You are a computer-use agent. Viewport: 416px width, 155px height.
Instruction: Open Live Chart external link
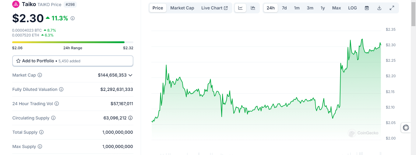click(214, 8)
